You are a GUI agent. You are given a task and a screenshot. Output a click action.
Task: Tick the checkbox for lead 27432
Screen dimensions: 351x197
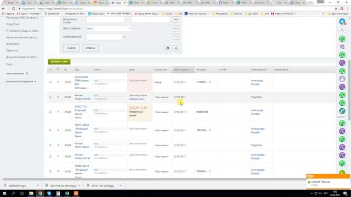50,82
